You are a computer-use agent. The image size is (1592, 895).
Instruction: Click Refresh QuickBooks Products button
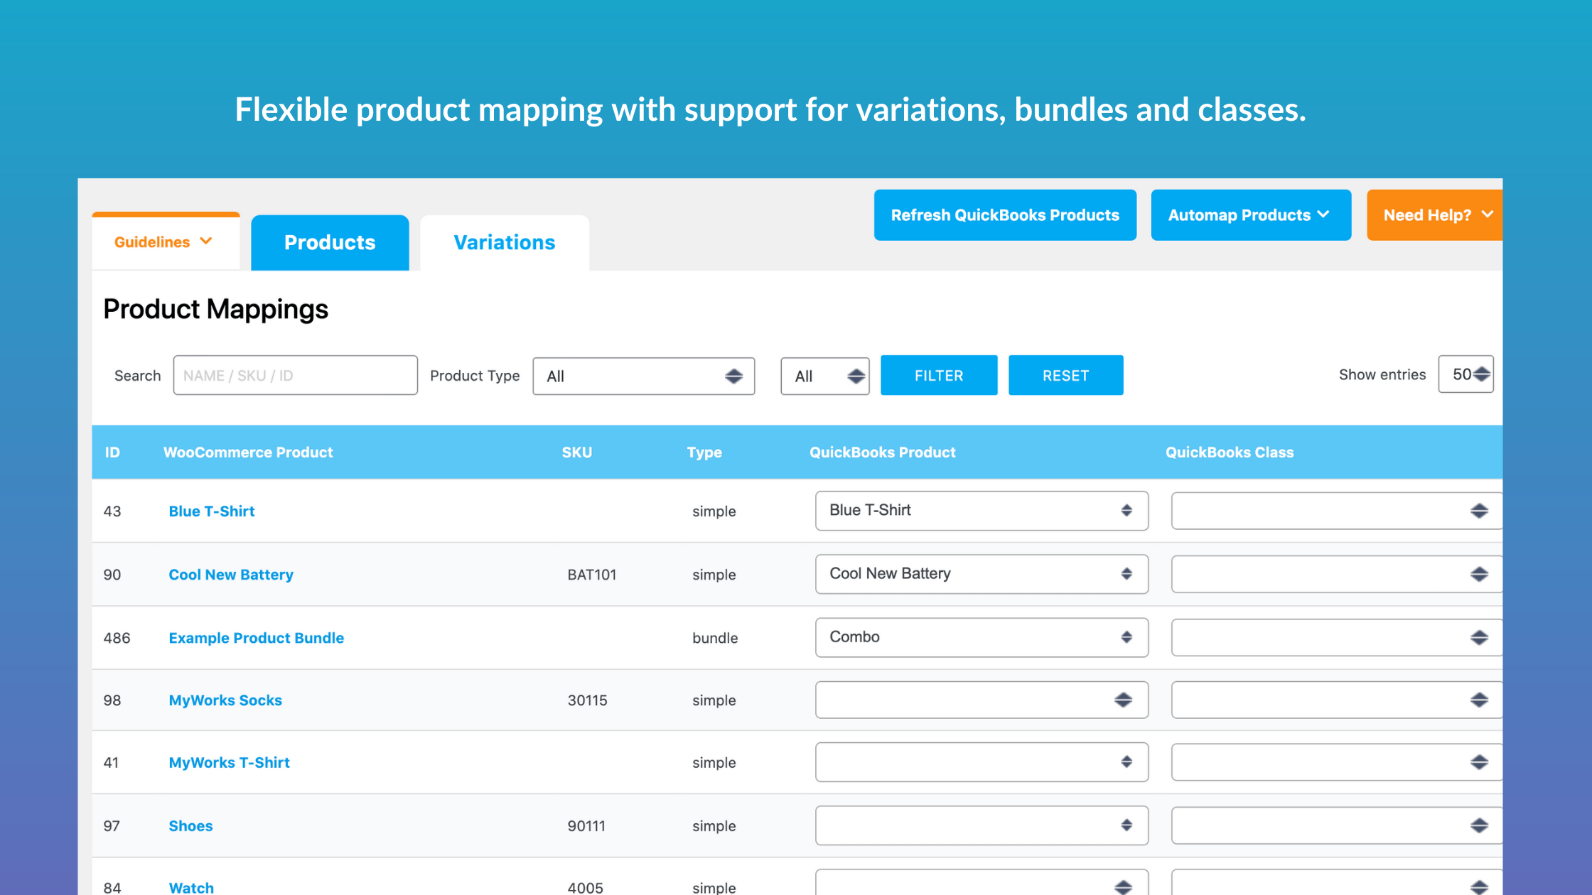(x=1004, y=215)
